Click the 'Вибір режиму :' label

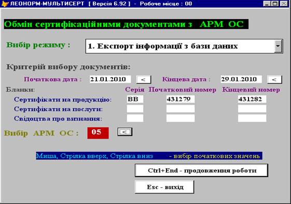pos(38,45)
